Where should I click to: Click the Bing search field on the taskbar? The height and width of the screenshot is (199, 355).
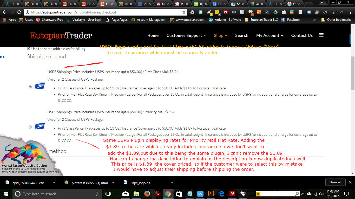pyautogui.click(x=278, y=194)
